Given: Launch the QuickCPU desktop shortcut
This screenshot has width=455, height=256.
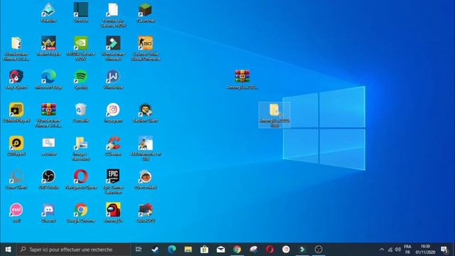Looking at the screenshot, I should pyautogui.click(x=145, y=213).
